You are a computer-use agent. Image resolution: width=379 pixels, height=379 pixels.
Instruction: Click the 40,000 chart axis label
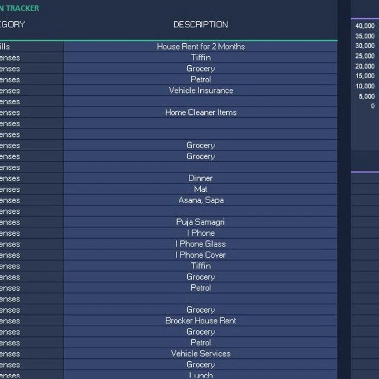pos(365,25)
